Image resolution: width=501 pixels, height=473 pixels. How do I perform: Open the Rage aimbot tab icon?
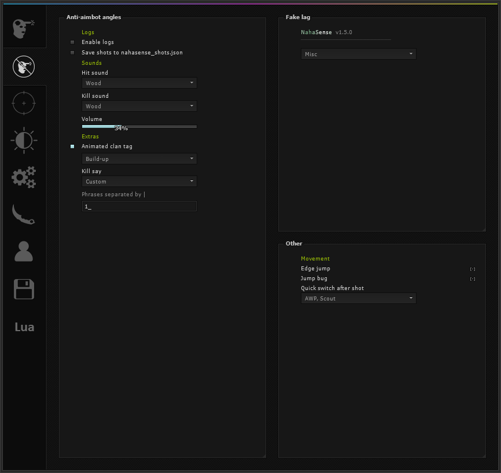coord(24,28)
